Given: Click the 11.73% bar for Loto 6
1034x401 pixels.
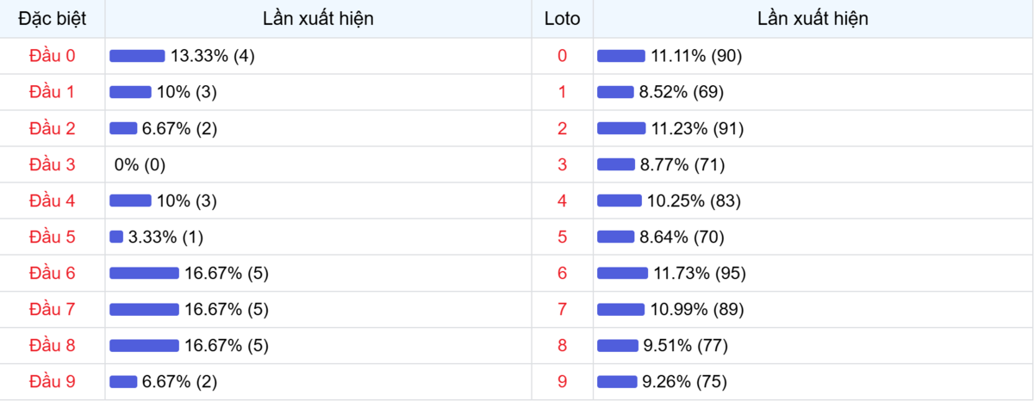Looking at the screenshot, I should click(x=622, y=274).
